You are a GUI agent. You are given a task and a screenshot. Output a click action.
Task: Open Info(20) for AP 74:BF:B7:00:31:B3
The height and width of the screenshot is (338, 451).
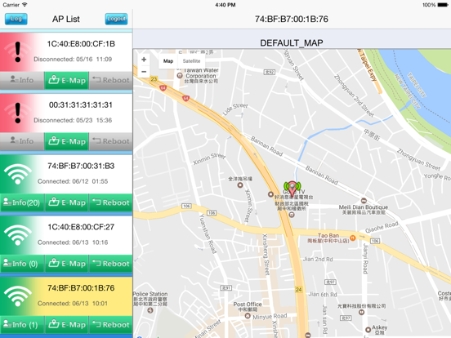(x=22, y=202)
